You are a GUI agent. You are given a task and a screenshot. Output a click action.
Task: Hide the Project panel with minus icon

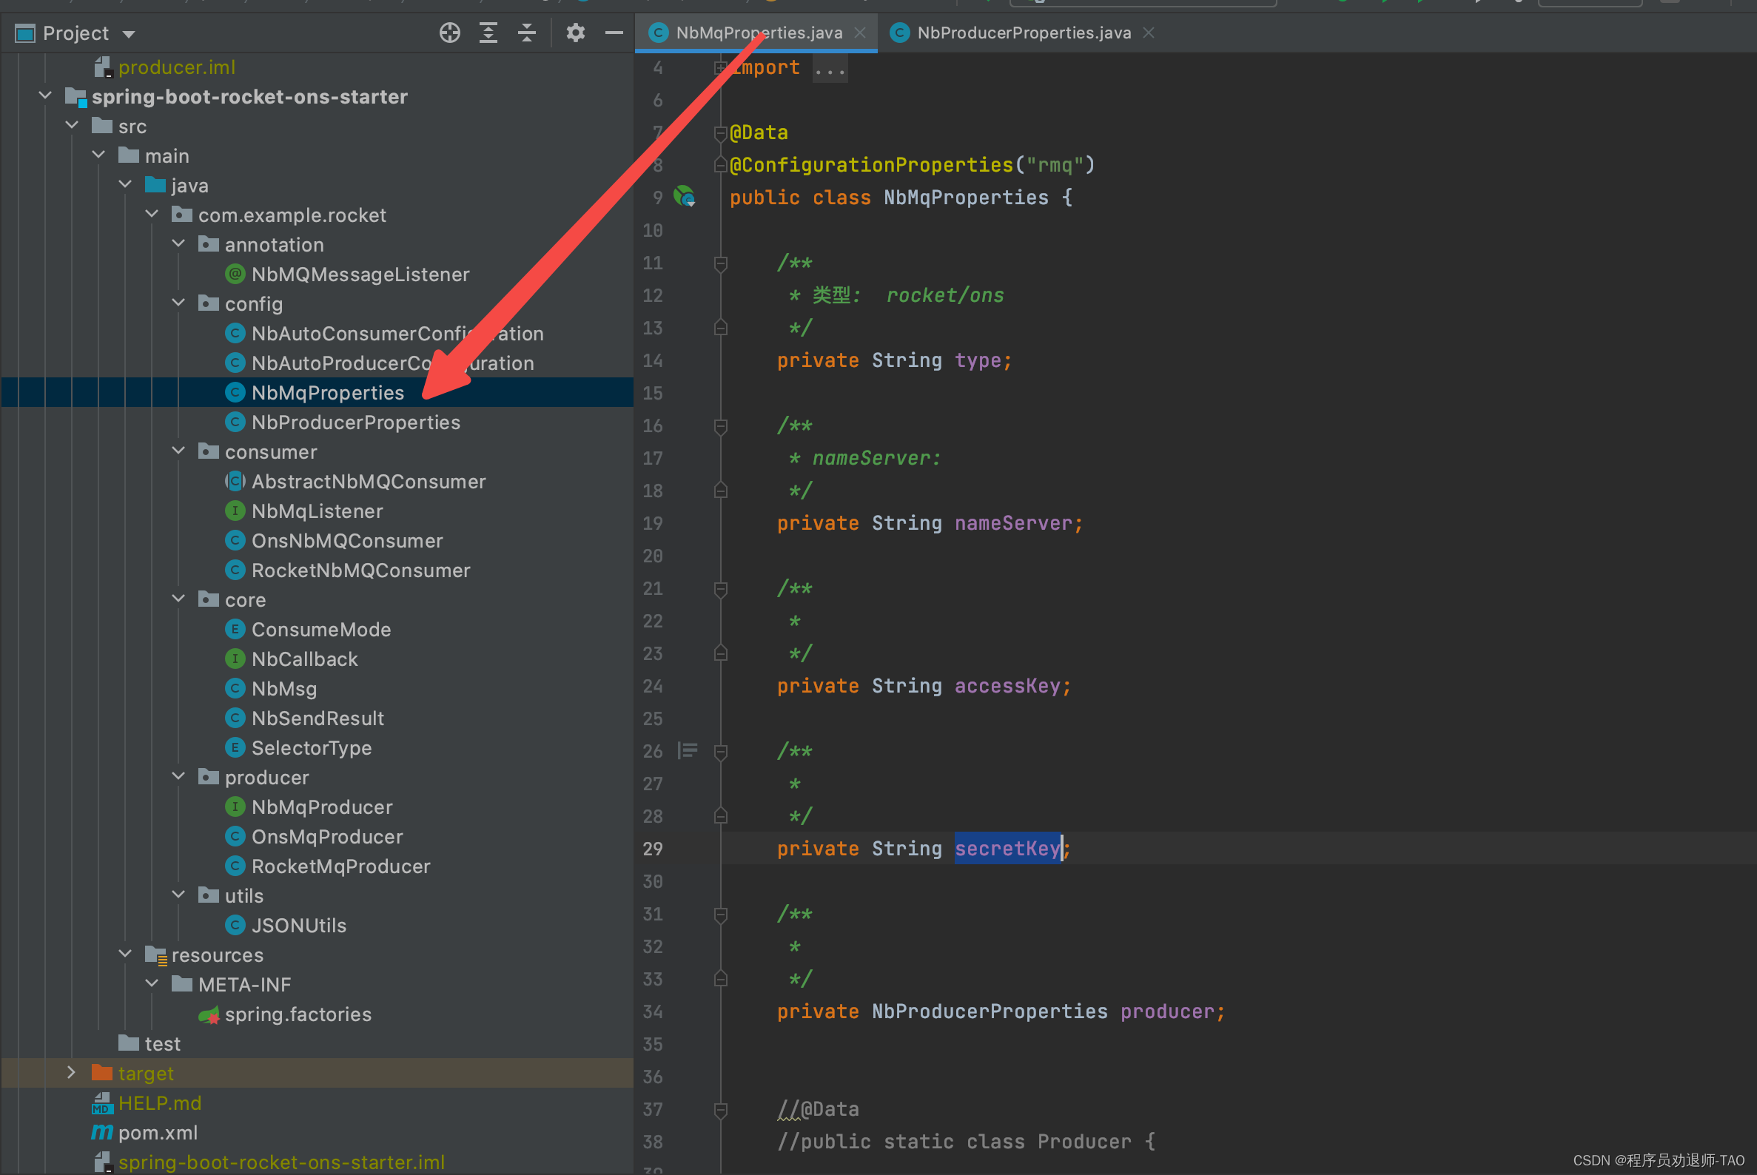click(x=614, y=33)
